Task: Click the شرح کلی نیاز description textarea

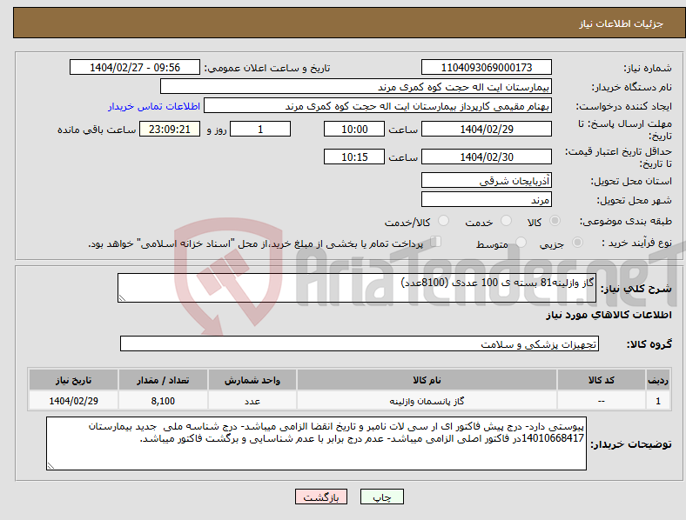Action: coord(357,288)
